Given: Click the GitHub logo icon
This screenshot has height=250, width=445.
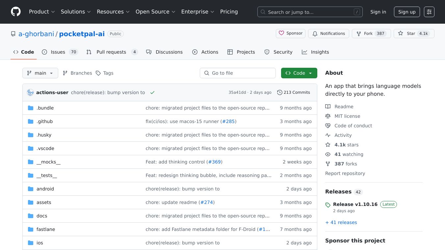Looking at the screenshot, I should [x=16, y=12].
